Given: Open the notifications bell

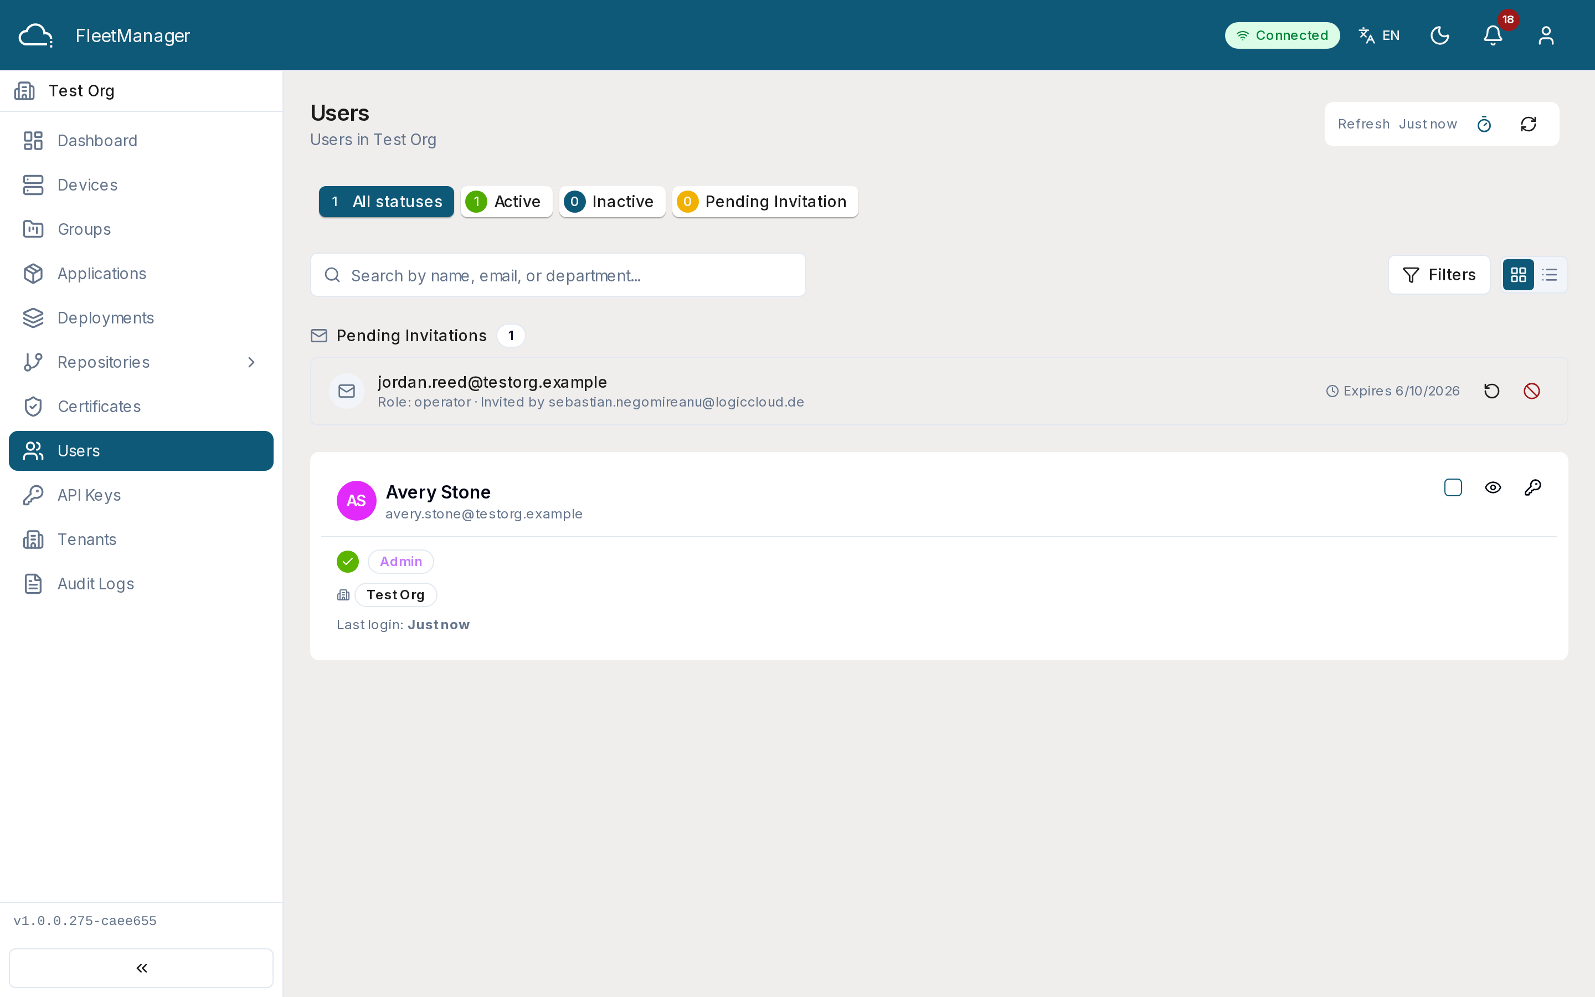Looking at the screenshot, I should click(1493, 35).
